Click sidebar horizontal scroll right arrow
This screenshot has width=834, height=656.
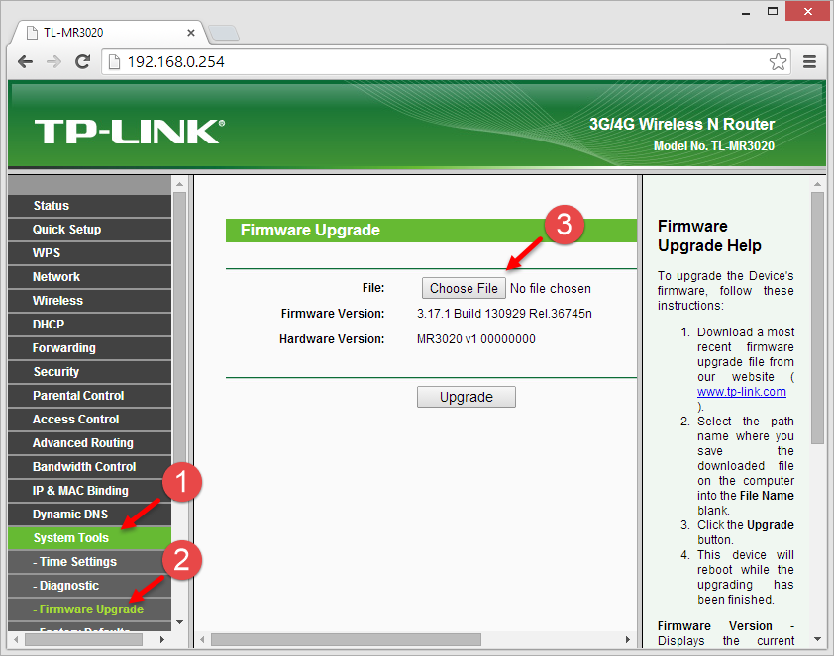162,640
